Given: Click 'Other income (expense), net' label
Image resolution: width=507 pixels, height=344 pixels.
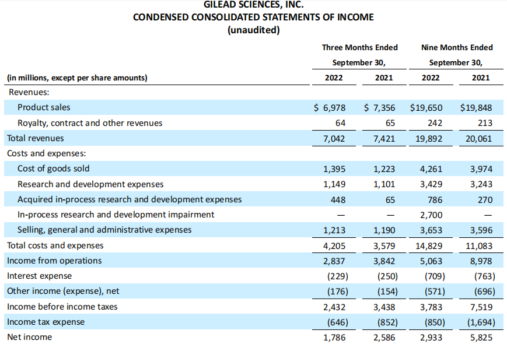Looking at the screenshot, I should (x=63, y=291).
